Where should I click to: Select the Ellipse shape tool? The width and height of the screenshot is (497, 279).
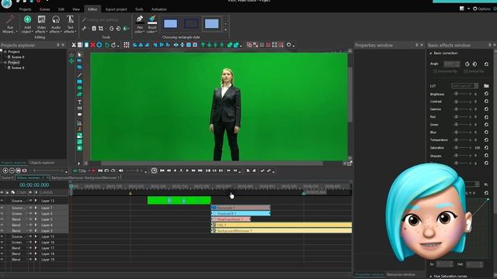pos(79,88)
